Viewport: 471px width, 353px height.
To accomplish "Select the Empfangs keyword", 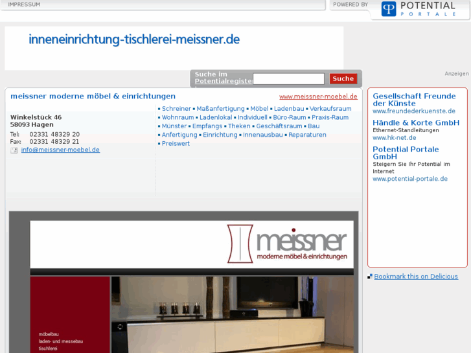I will 207,126.
